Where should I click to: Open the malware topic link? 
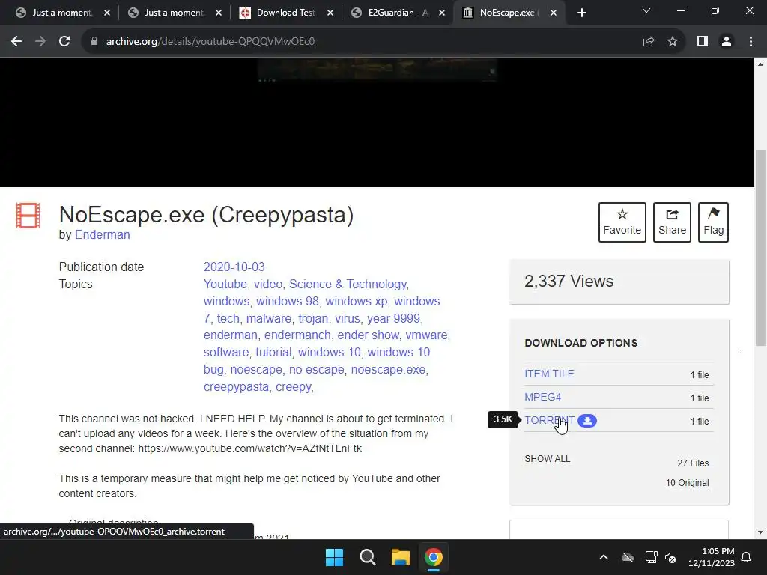click(x=269, y=318)
